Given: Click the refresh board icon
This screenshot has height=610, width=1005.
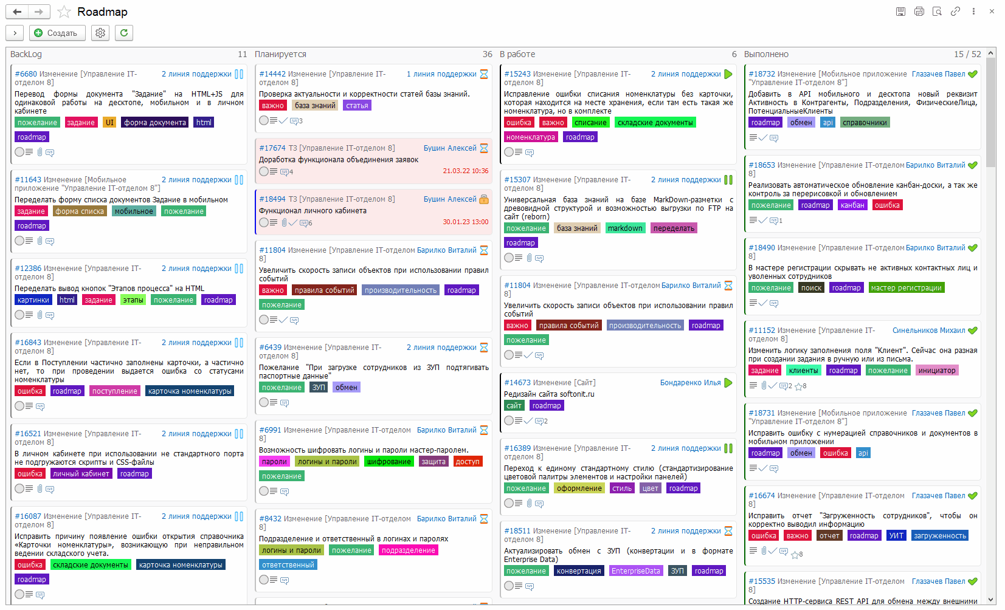Looking at the screenshot, I should pos(124,33).
